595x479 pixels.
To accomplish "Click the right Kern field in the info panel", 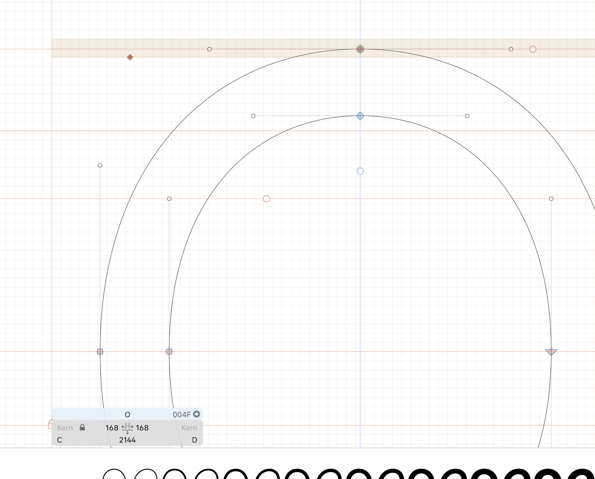I will pos(189,428).
